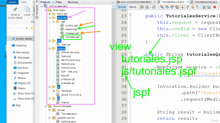Close the TutorialesService.java tab

click(x=188, y=2)
